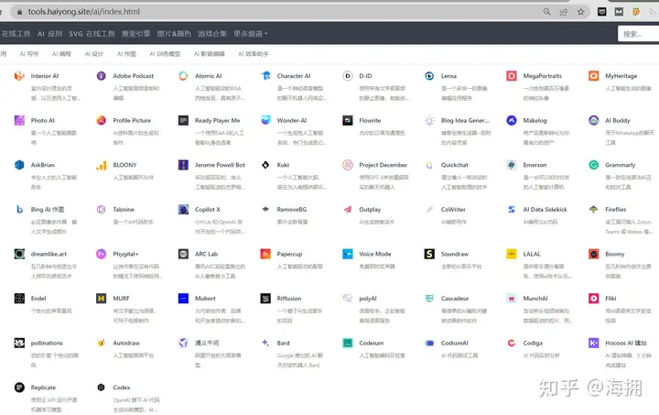Click the Soundraw S icon
This screenshot has width=659, height=415.
429,254
